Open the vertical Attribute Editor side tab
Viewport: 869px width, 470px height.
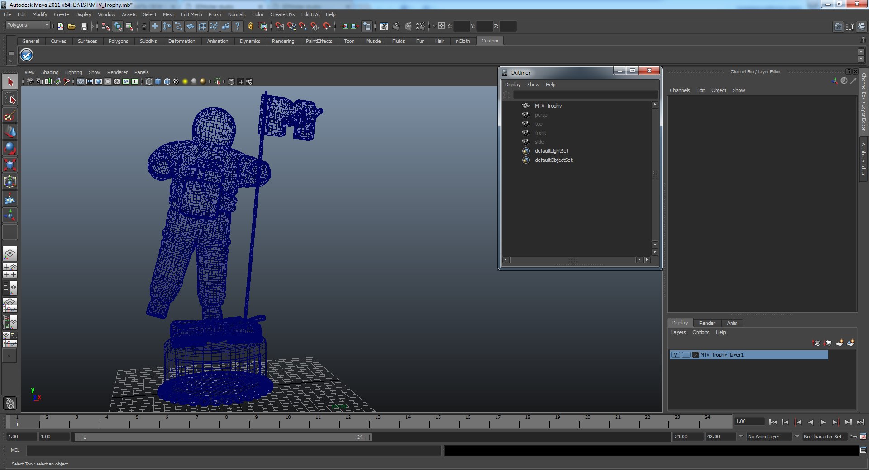click(x=864, y=159)
